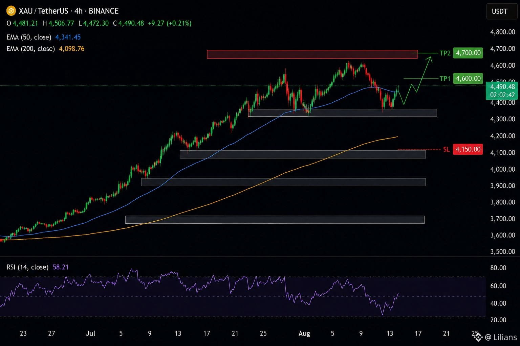This screenshot has width=520, height=346.
Task: Select the close value in the OHLC header
Action: coord(131,23)
